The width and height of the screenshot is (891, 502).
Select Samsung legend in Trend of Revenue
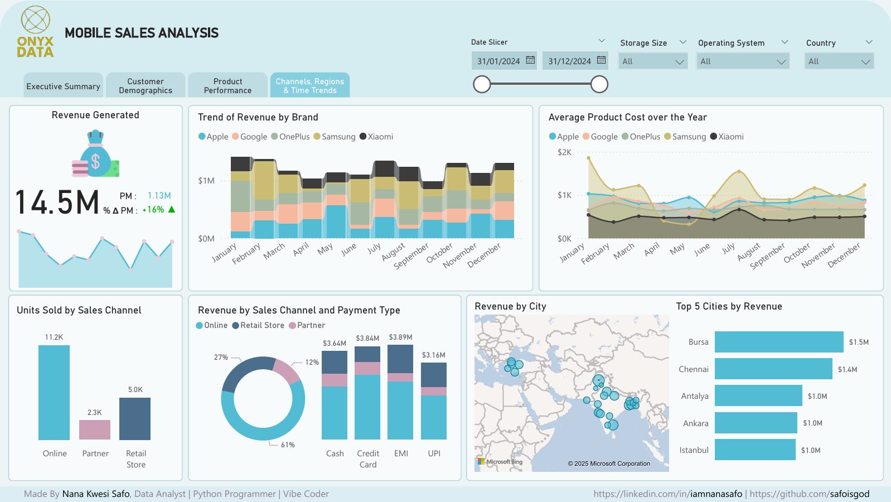[335, 137]
